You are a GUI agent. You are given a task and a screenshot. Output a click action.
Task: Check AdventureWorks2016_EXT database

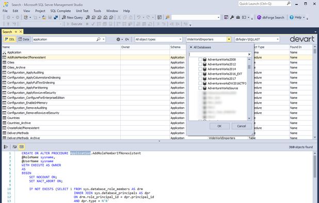200,74
